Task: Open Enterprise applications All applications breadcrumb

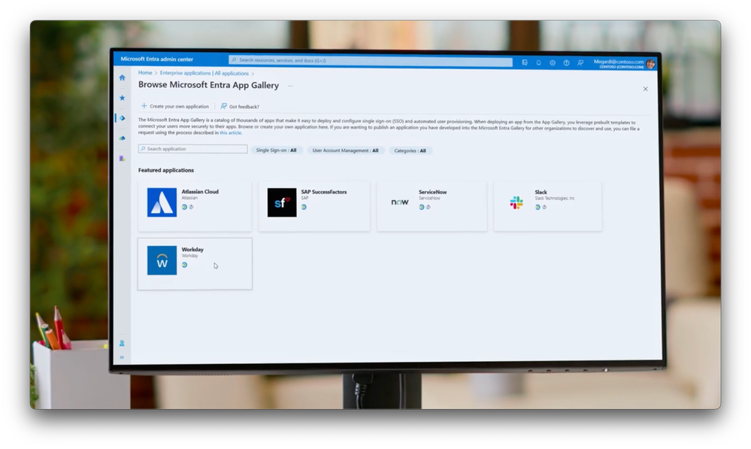Action: (204, 73)
